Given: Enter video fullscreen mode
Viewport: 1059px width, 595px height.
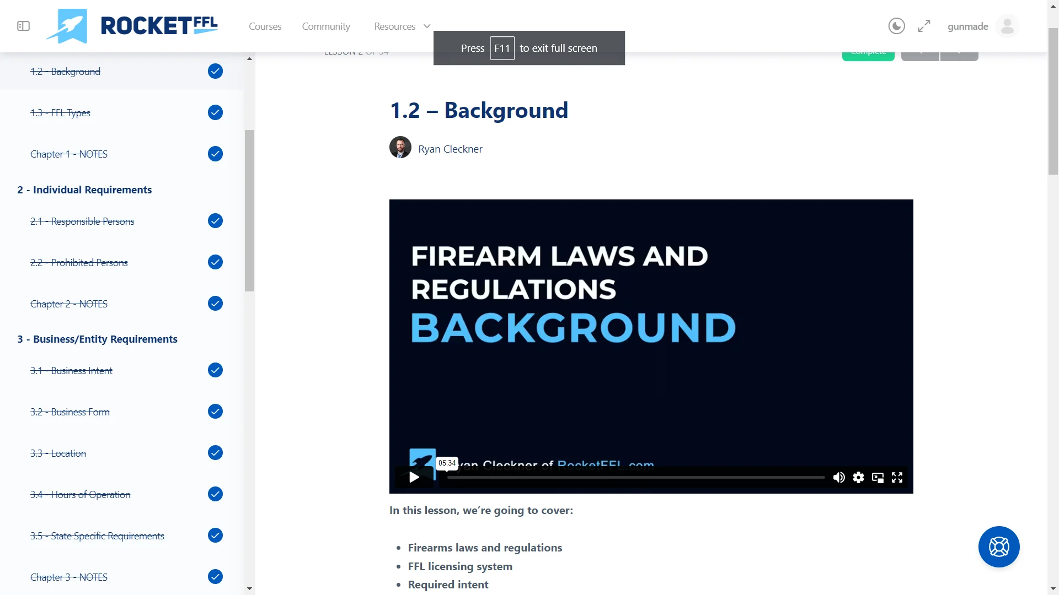Looking at the screenshot, I should coord(897,477).
